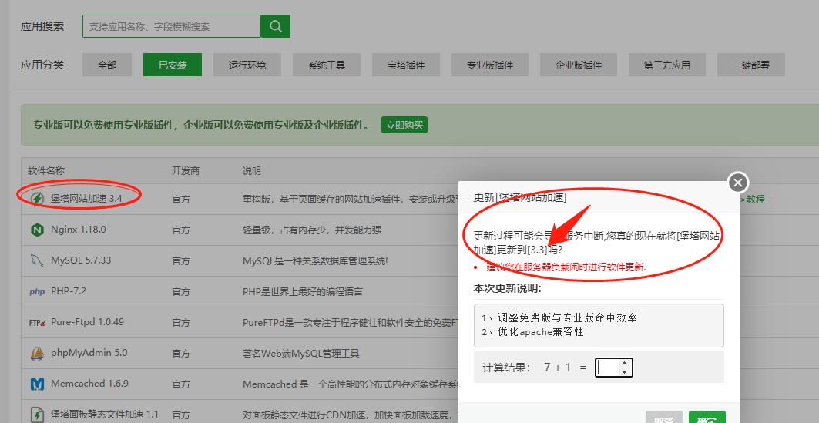The width and height of the screenshot is (819, 423).
Task: Select the 已安装 category tab
Action: tap(173, 65)
